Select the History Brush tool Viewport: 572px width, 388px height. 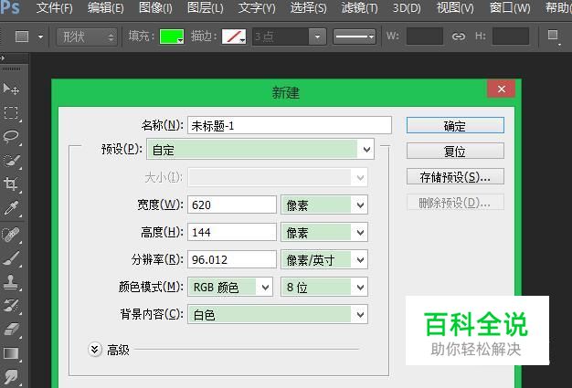[x=11, y=305]
